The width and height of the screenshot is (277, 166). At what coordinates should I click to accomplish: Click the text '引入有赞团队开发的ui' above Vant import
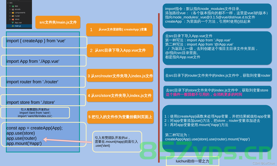tap(35, 110)
